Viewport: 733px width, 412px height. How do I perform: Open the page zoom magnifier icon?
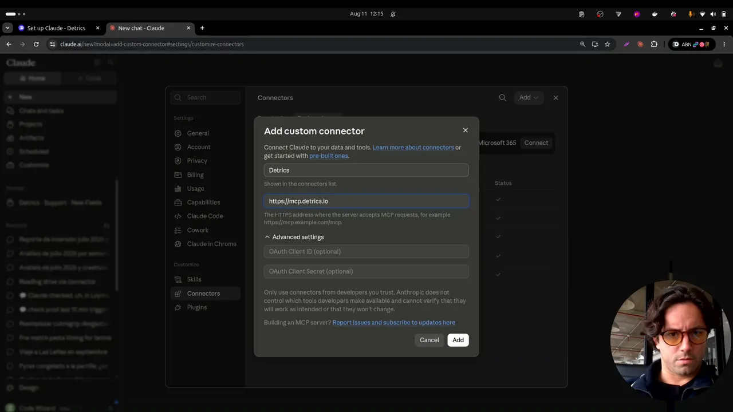click(582, 44)
